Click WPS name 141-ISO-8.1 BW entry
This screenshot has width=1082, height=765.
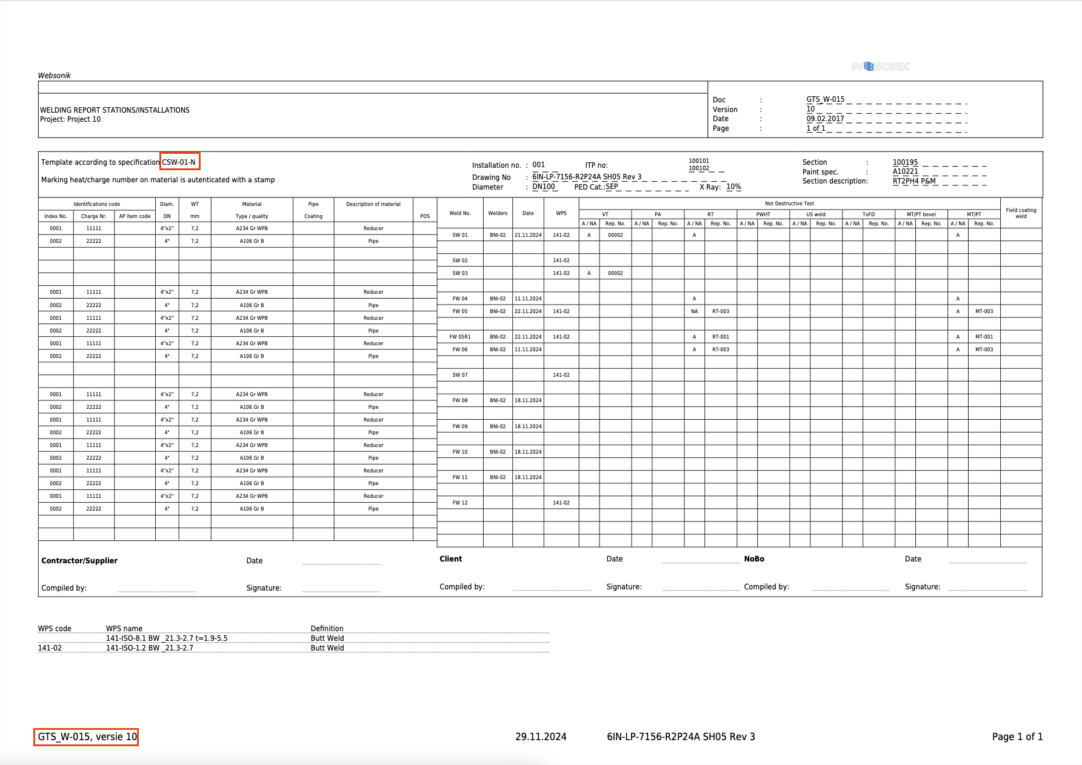click(x=167, y=638)
